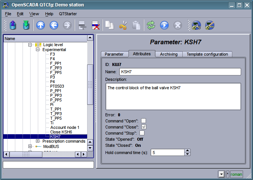The width and height of the screenshot is (253, 180).
Task: Click the Logic level node icon
Action: pyautogui.click(x=38, y=45)
